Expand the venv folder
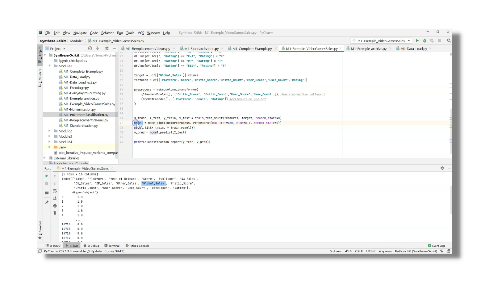Image resolution: width=502 pixels, height=282 pixels. pos(50,147)
